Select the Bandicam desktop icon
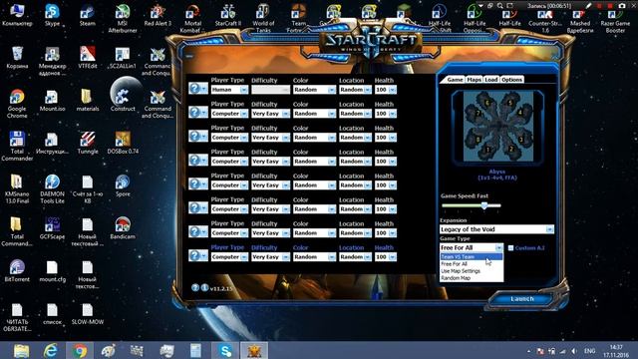The width and height of the screenshot is (638, 359). [x=123, y=228]
